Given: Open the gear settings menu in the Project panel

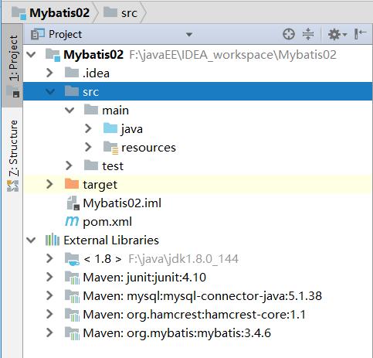Looking at the screenshot, I should click(337, 34).
